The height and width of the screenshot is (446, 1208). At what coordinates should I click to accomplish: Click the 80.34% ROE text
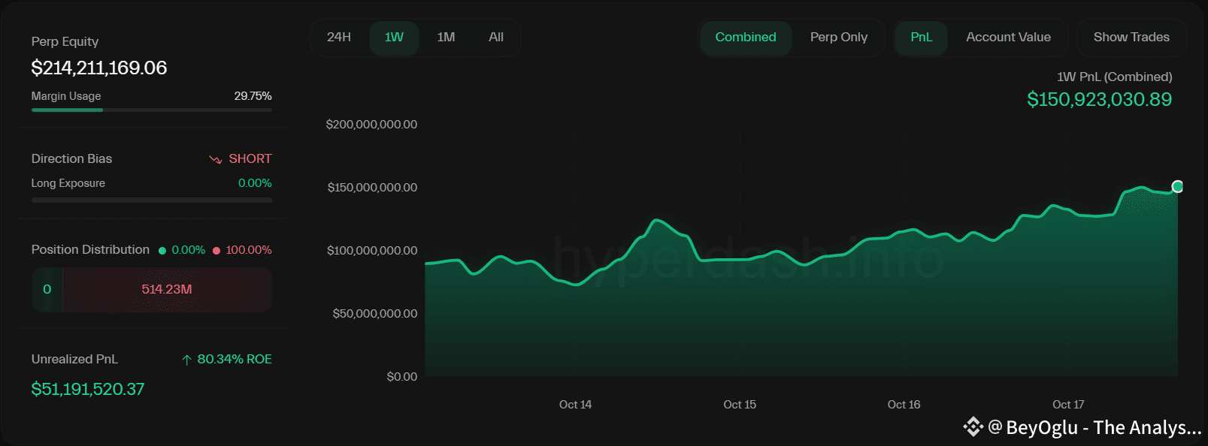(x=235, y=359)
